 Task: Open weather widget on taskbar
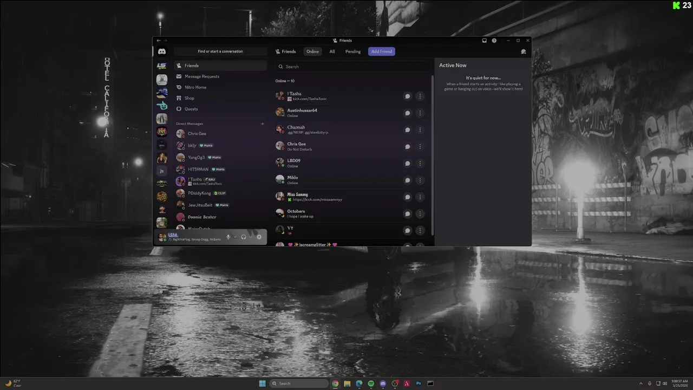pos(14,383)
